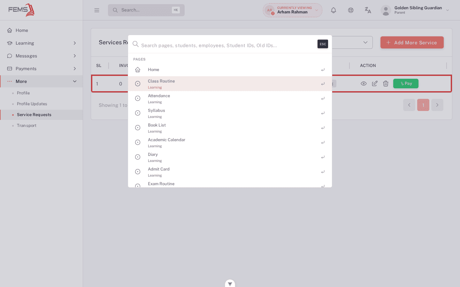Viewport: 460px width, 287px height.
Task: Click the top bar Search box
Action: (x=146, y=10)
